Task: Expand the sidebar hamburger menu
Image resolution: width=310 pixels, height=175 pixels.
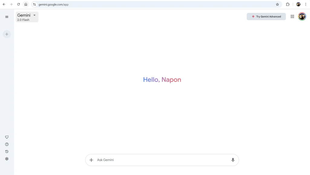Action: tap(7, 17)
